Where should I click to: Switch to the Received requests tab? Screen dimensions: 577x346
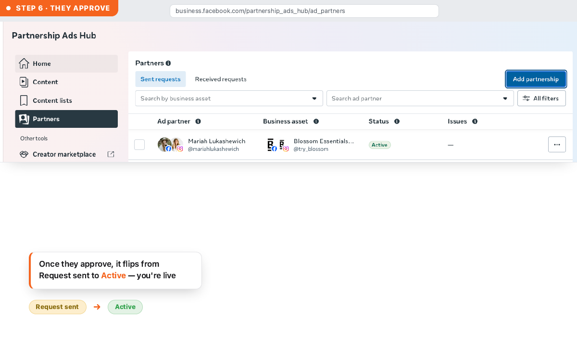click(221, 79)
